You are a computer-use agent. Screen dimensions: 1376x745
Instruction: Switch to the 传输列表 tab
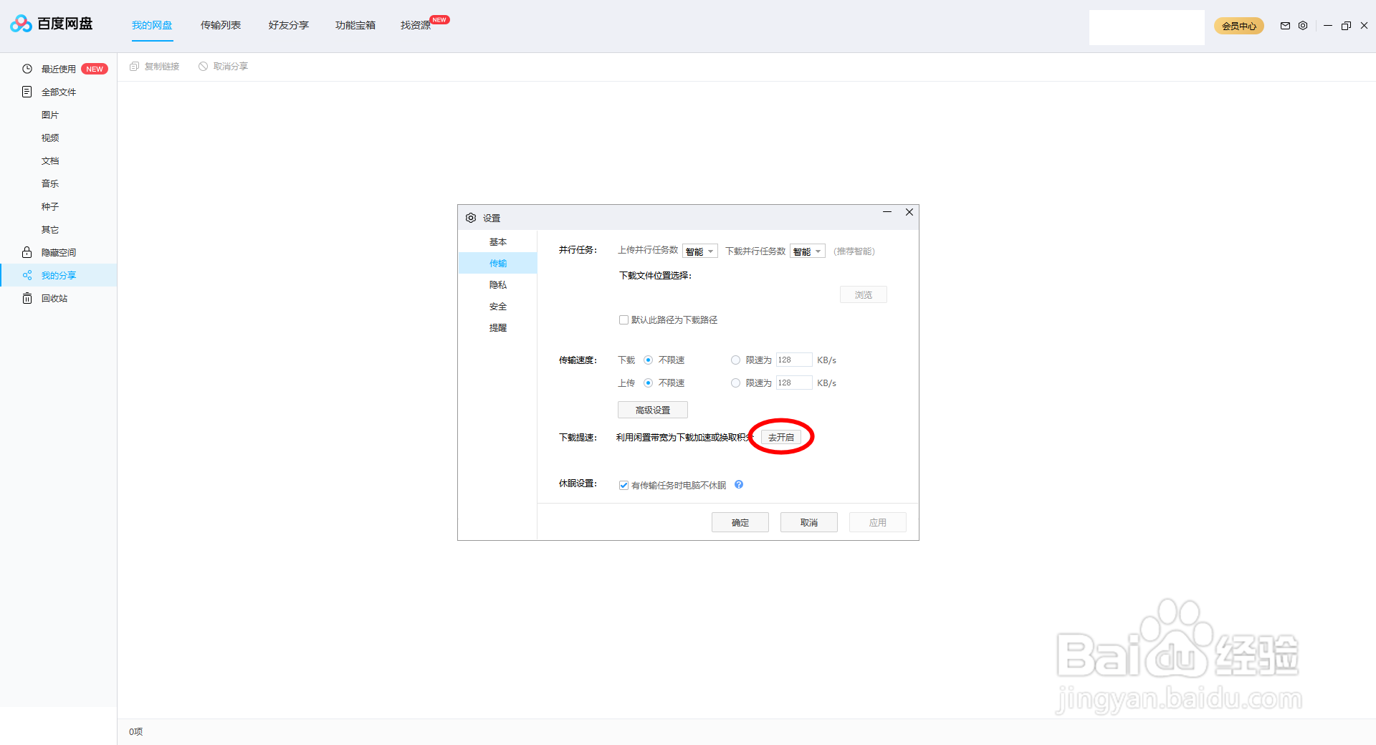[220, 25]
